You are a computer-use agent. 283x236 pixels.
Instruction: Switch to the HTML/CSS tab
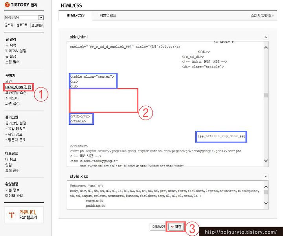pyautogui.click(x=75, y=15)
